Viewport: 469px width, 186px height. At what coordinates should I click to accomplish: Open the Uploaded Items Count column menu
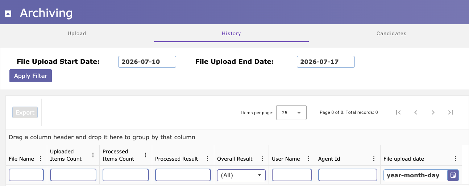tap(93, 155)
